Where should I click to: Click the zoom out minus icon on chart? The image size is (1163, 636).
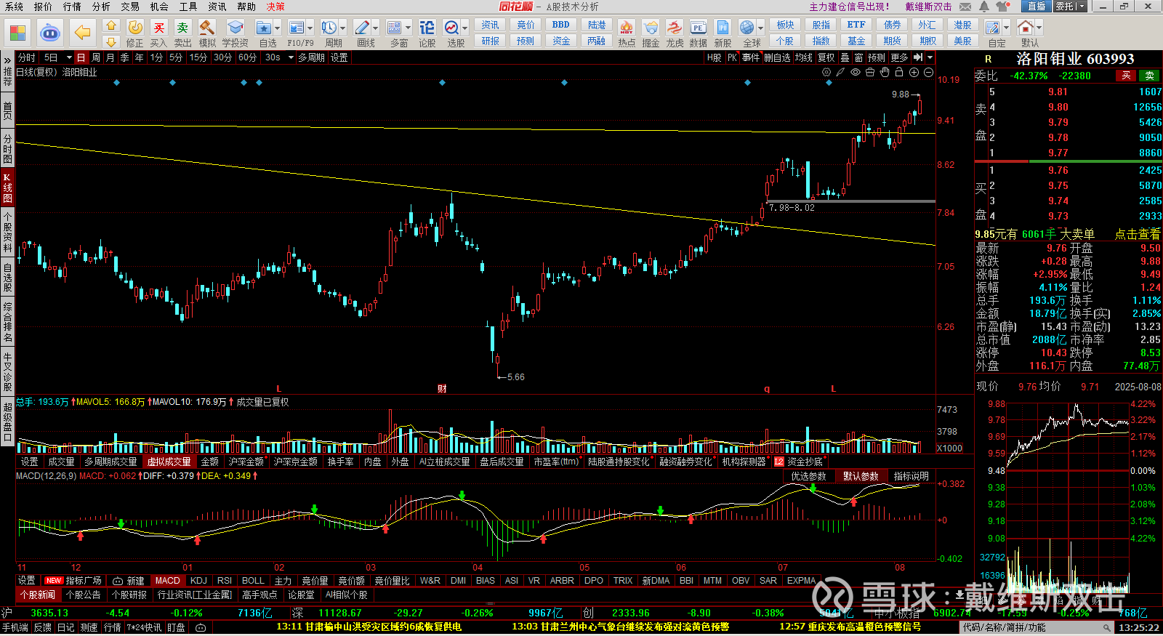click(x=928, y=72)
